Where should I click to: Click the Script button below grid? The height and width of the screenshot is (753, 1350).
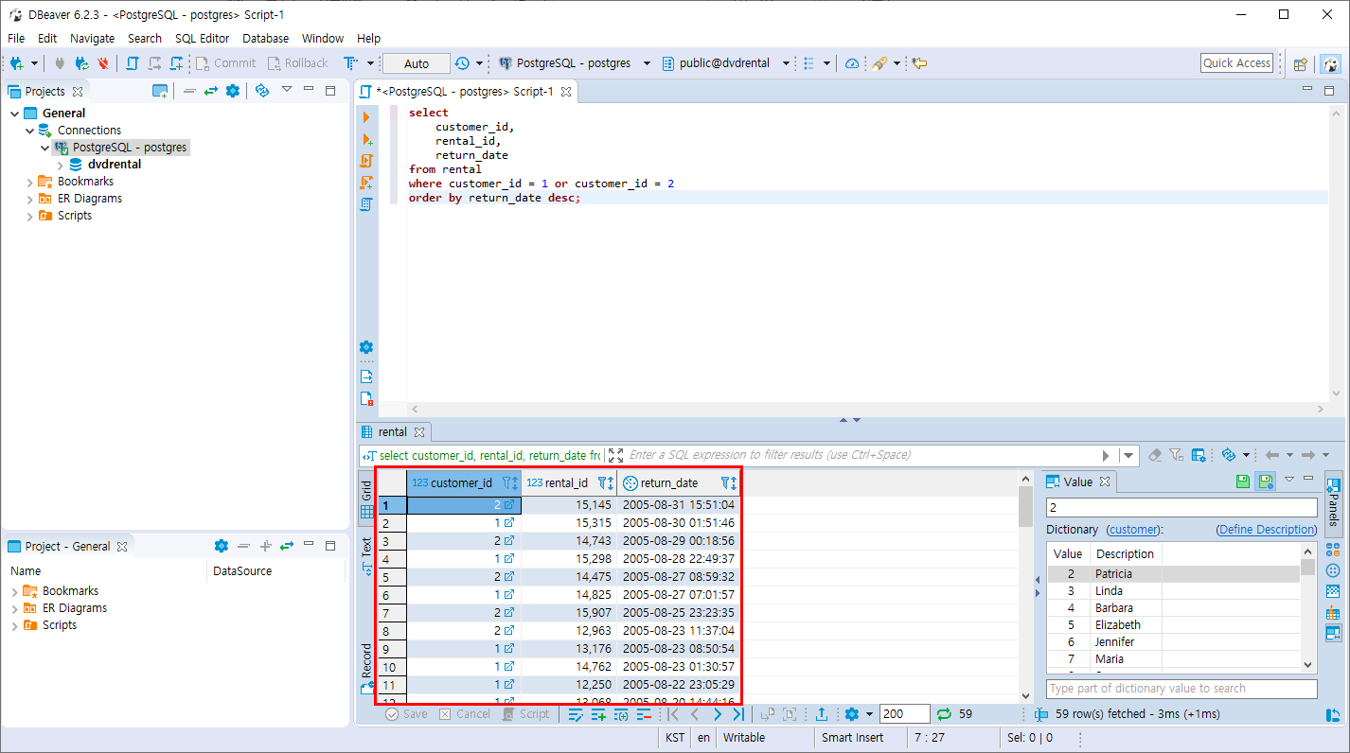tap(525, 714)
